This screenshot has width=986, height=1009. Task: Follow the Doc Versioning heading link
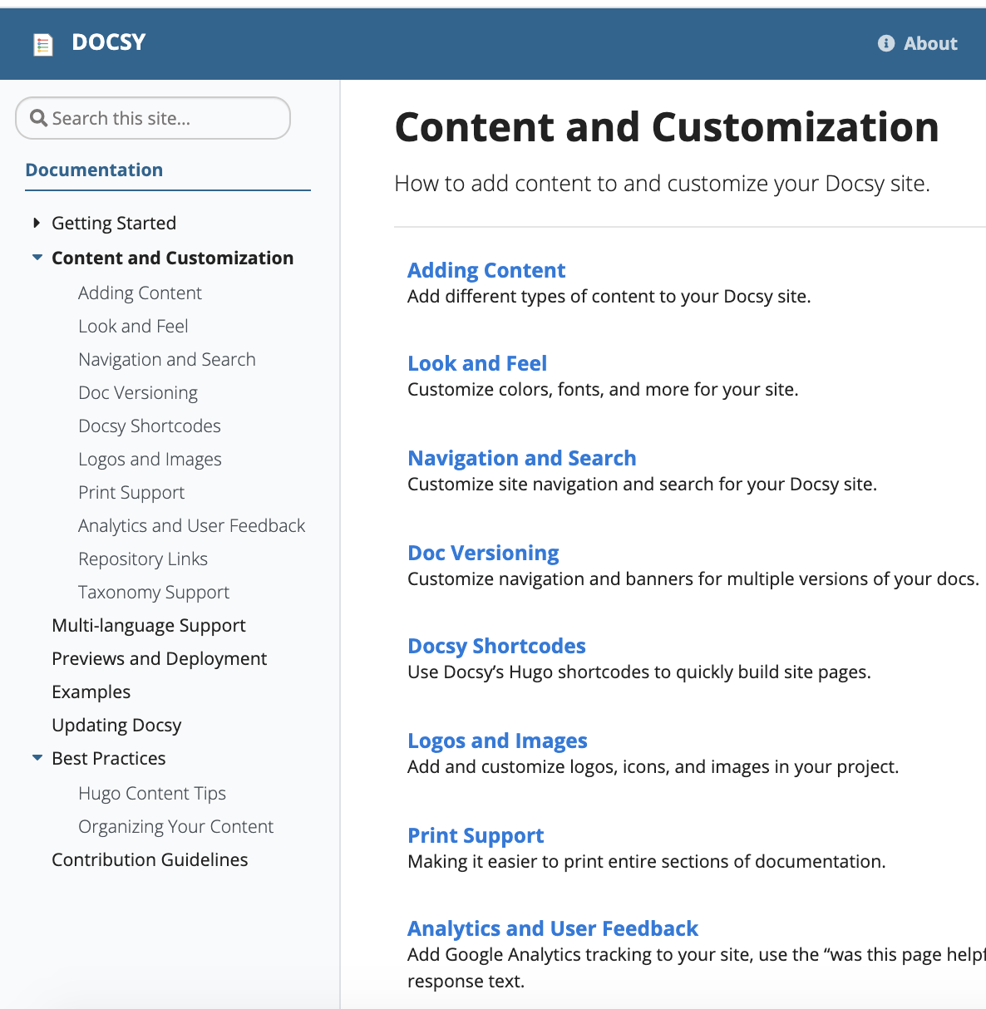tap(483, 553)
